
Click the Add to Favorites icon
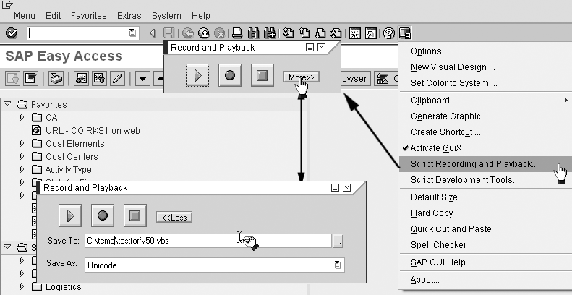coord(81,78)
